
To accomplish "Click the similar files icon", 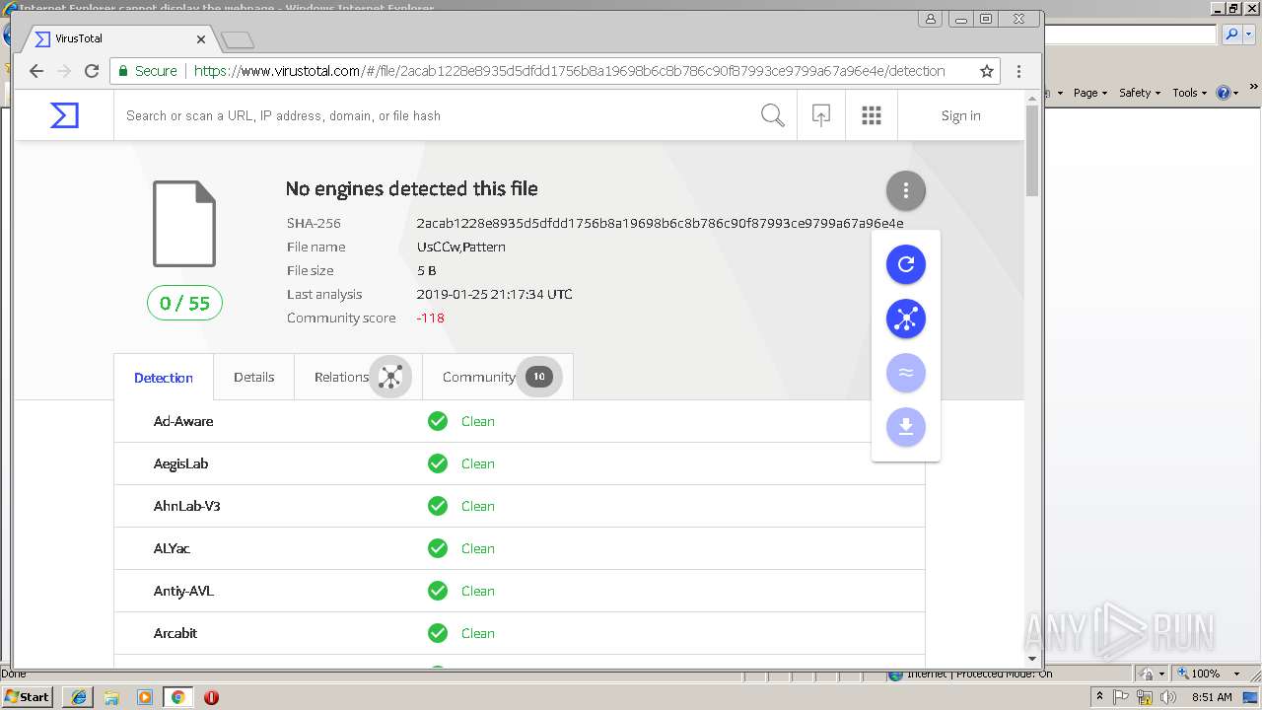I will [x=906, y=373].
